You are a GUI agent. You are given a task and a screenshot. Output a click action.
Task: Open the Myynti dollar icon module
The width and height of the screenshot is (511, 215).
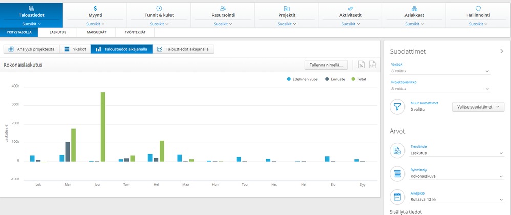tap(95, 9)
